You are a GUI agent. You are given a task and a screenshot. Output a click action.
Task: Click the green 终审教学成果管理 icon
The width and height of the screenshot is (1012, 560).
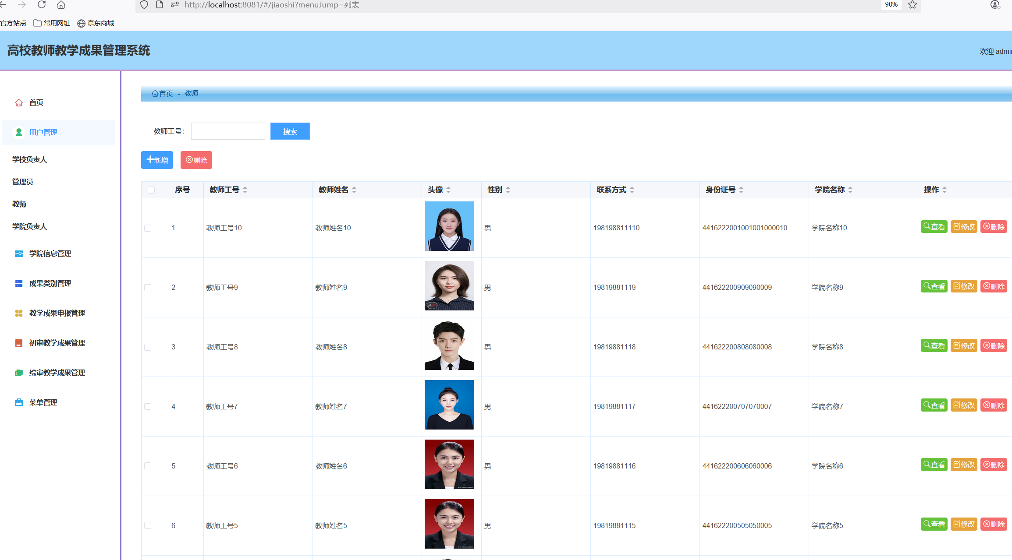point(19,373)
